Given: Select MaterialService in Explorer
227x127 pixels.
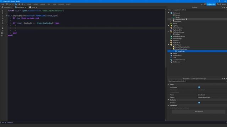Looking at the screenshot, I should 177,28.
